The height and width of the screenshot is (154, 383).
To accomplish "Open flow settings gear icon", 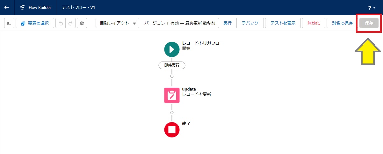I will coord(82,23).
